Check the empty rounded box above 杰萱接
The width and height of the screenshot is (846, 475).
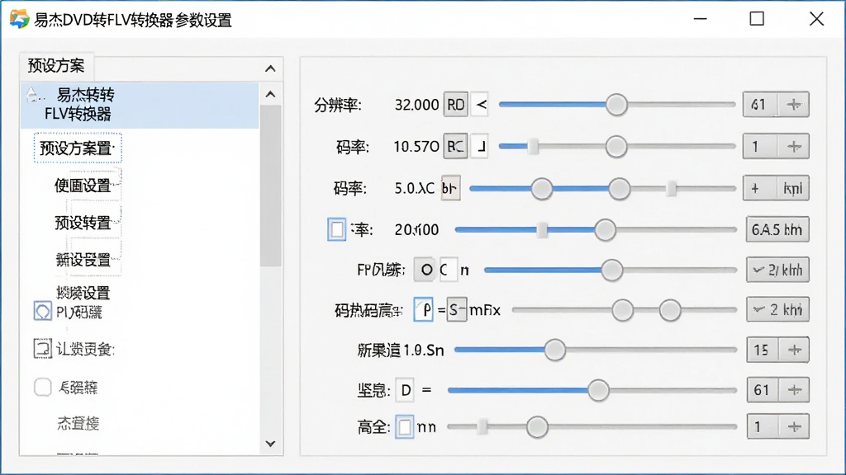pyautogui.click(x=43, y=388)
